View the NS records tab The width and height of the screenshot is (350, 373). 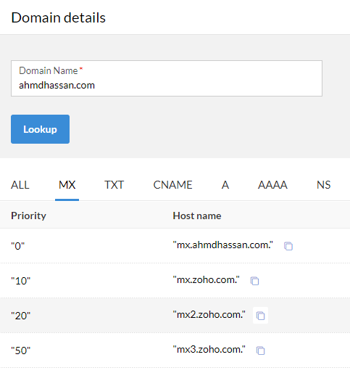click(323, 185)
